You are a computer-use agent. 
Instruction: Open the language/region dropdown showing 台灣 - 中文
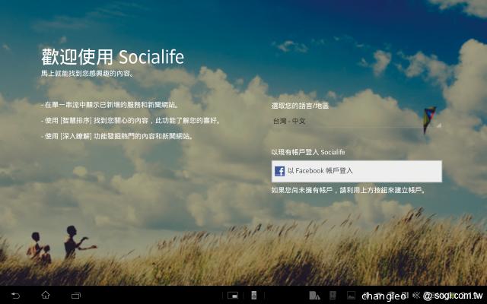coord(357,122)
